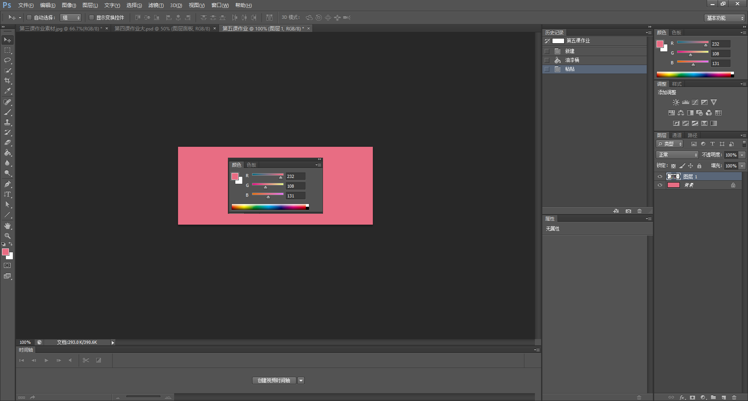
Task: Select the Brush tool
Action: pos(7,112)
